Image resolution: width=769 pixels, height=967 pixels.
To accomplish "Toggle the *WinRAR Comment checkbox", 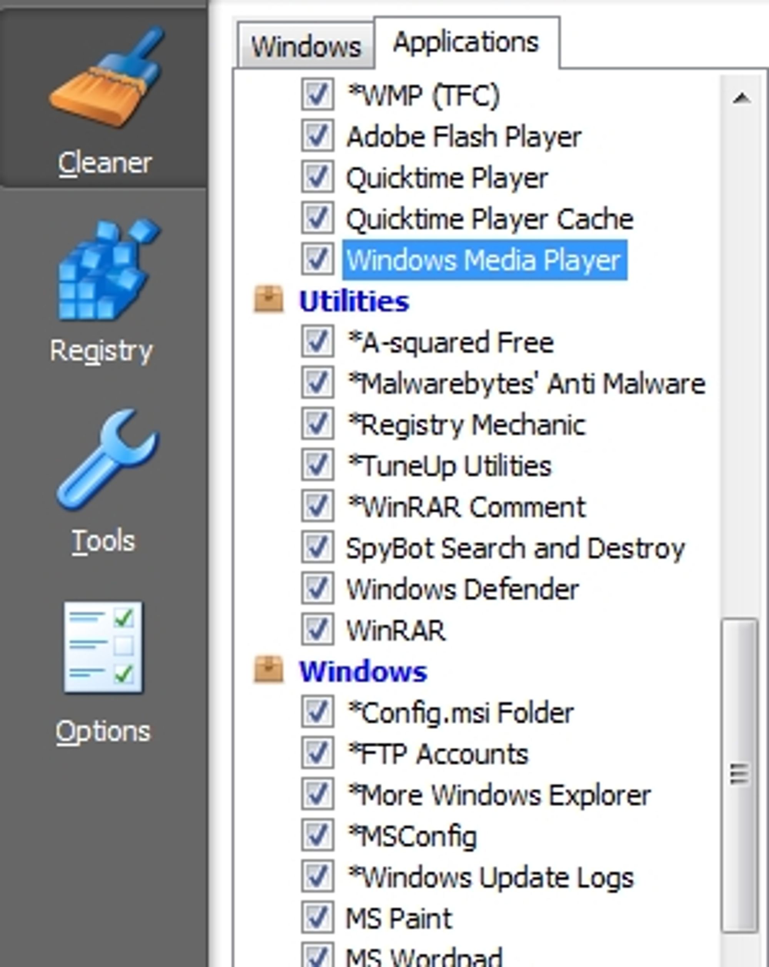I will click(x=318, y=506).
